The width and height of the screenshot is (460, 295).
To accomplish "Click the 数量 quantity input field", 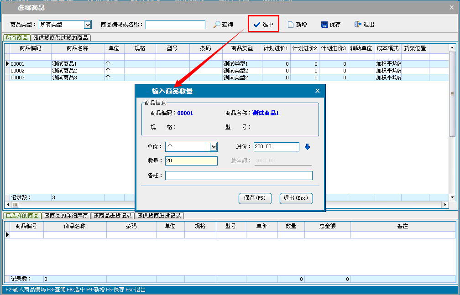I will tap(191, 160).
